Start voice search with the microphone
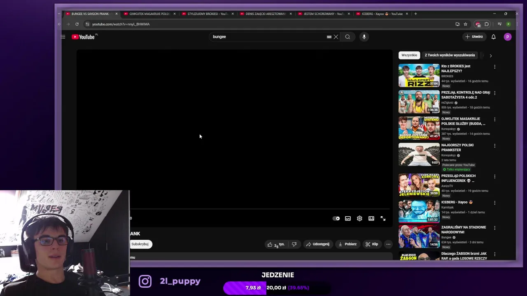Image resolution: width=527 pixels, height=296 pixels. pyautogui.click(x=364, y=37)
